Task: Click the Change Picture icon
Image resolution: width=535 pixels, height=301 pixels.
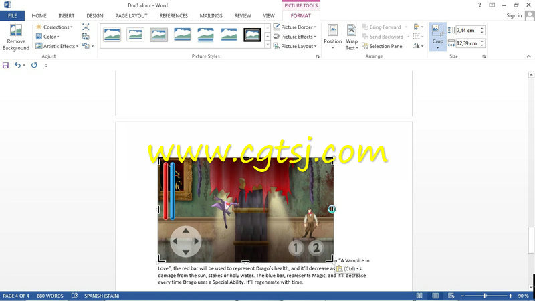Action: (86, 37)
